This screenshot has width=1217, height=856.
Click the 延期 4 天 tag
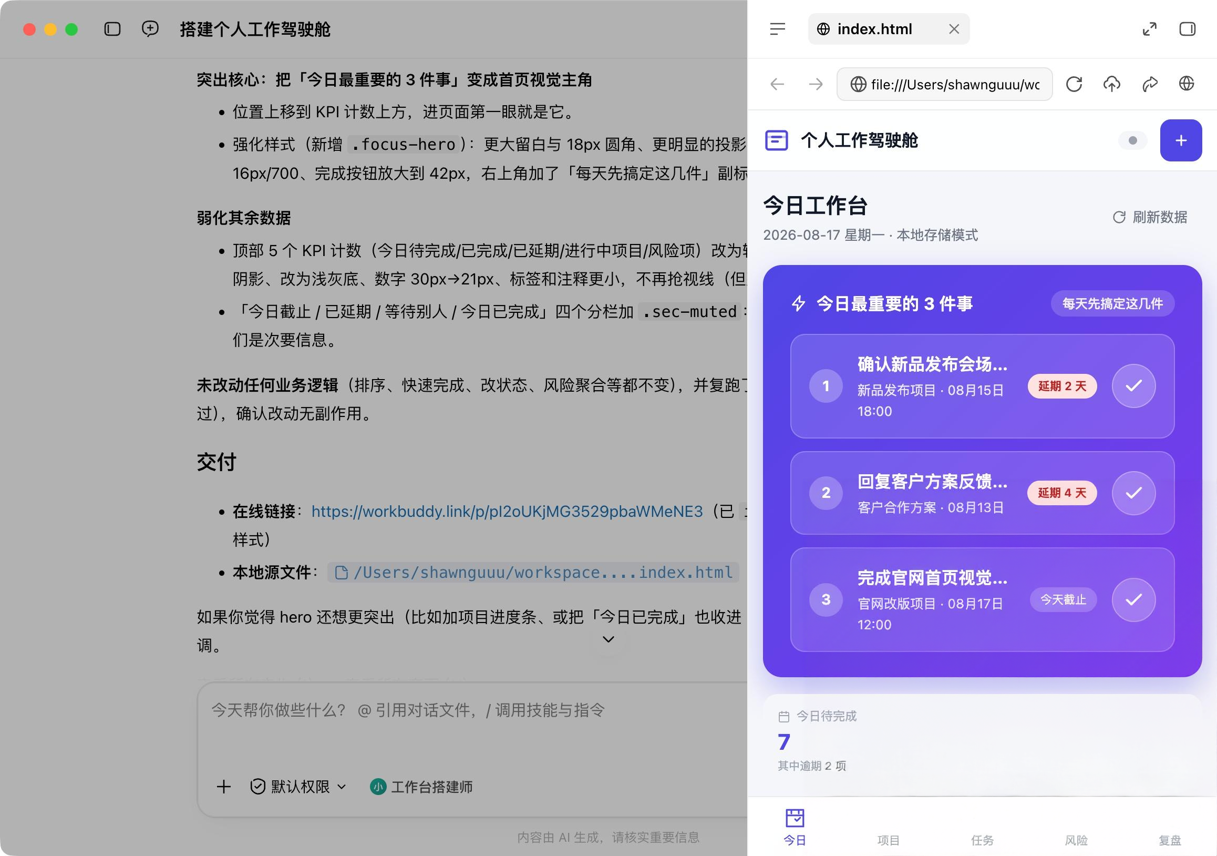(1061, 493)
